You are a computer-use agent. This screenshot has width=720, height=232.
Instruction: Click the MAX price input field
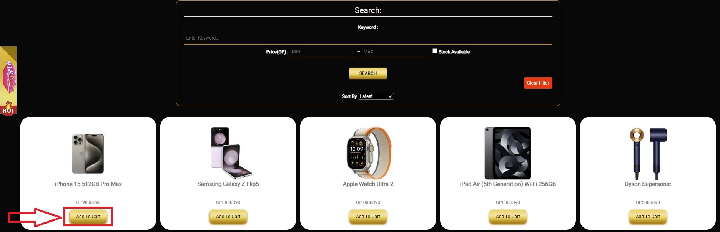pyautogui.click(x=394, y=52)
